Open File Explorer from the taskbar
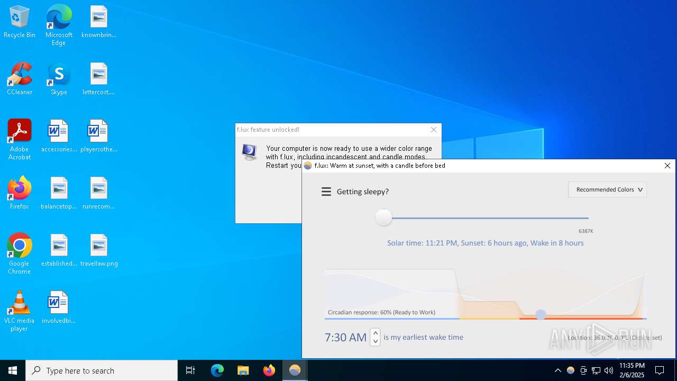Viewport: 677px width, 381px height. [243, 370]
